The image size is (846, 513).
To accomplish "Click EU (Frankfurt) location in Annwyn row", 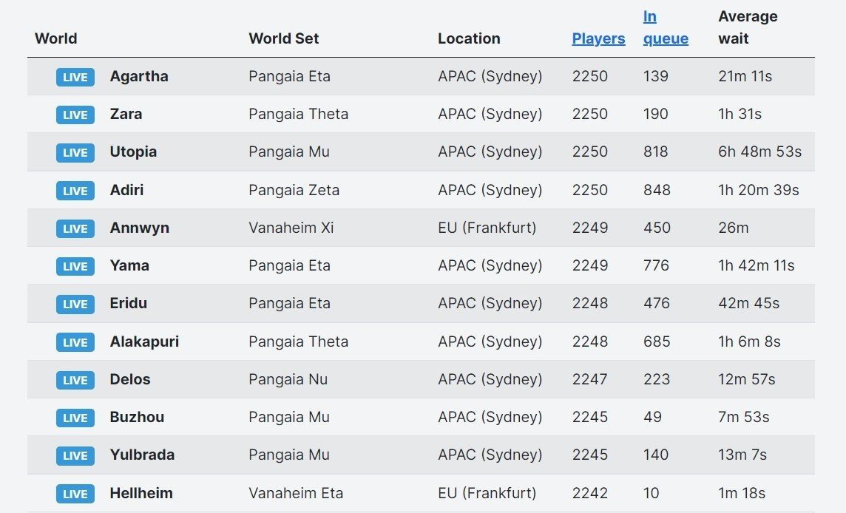I will (x=487, y=228).
